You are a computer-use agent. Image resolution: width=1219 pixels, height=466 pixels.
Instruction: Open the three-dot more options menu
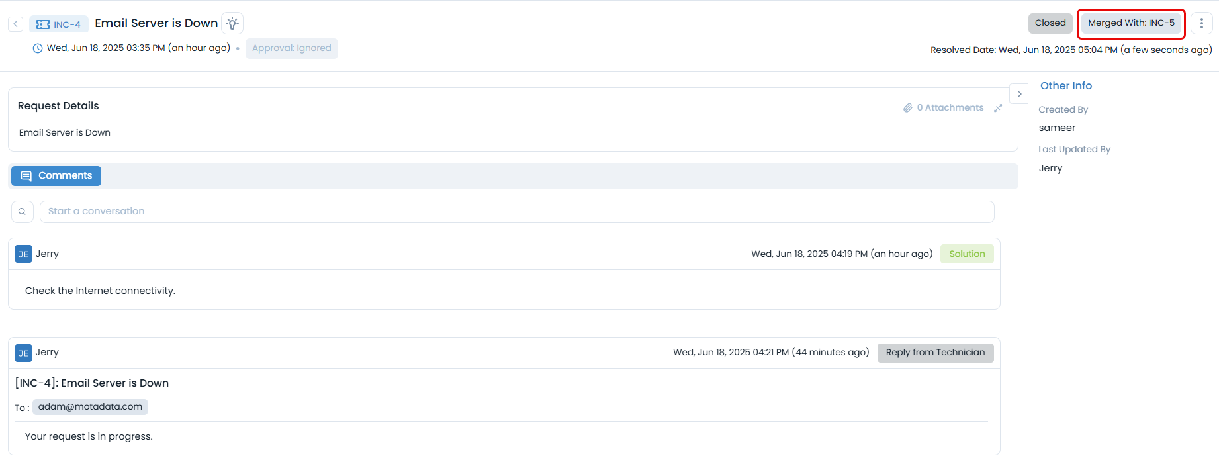point(1201,23)
